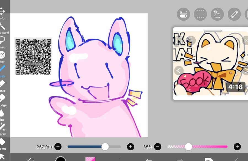248x161 pixels.
Task: Toggle the Stabilizer switch button
Action: point(184,14)
